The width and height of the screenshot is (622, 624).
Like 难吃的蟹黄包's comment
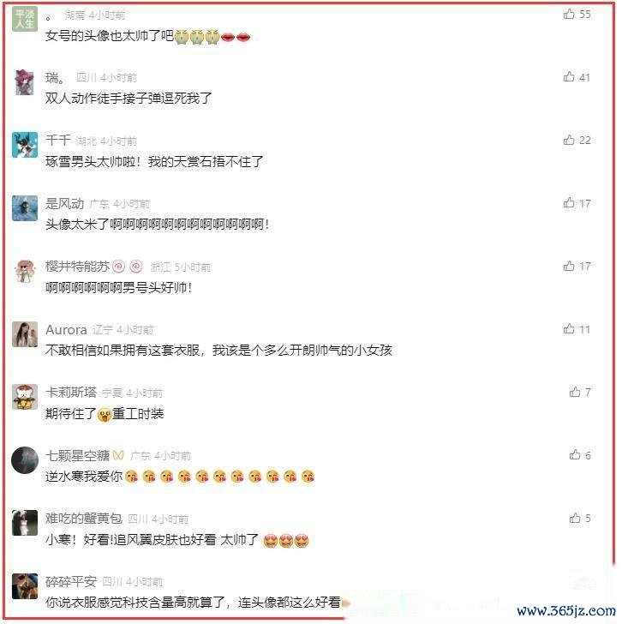[x=575, y=518]
